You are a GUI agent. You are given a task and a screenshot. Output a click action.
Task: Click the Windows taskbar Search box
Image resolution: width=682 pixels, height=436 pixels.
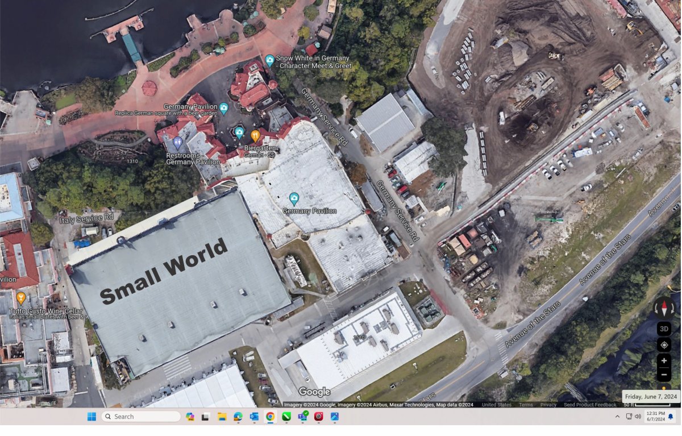coord(141,417)
